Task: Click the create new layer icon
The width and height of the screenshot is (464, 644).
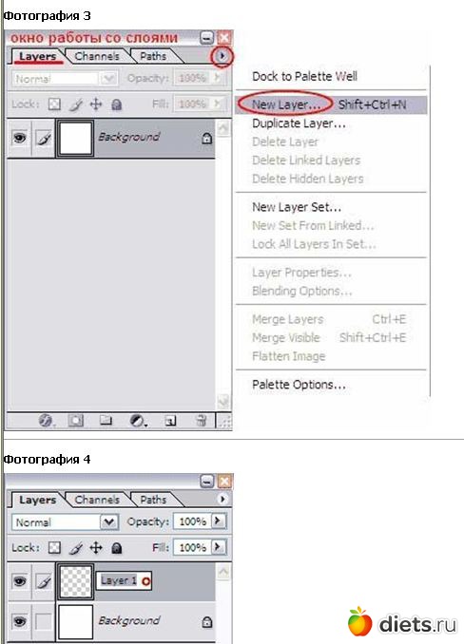Action: 170,420
